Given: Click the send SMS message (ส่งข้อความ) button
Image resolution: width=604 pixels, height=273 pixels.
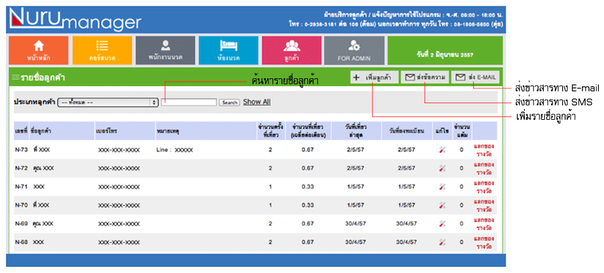Looking at the screenshot, I should click(425, 78).
